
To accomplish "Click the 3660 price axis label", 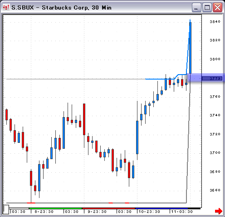I will pyautogui.click(x=215, y=190).
